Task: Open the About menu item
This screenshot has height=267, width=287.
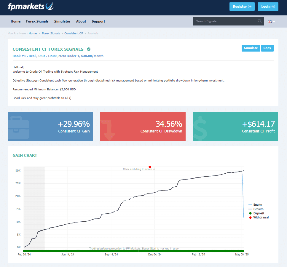Action: (x=81, y=21)
